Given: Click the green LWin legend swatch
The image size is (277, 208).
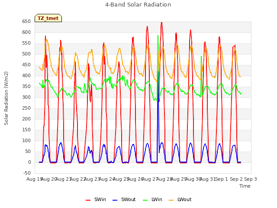Looking at the screenshot, I should point(145,200).
